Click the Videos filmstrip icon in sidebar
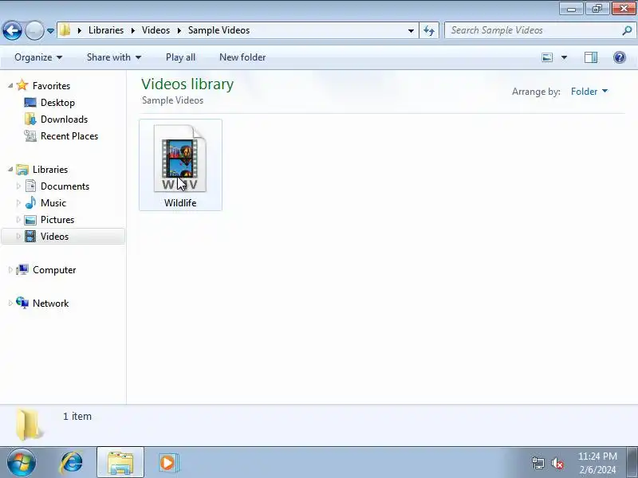 30,236
